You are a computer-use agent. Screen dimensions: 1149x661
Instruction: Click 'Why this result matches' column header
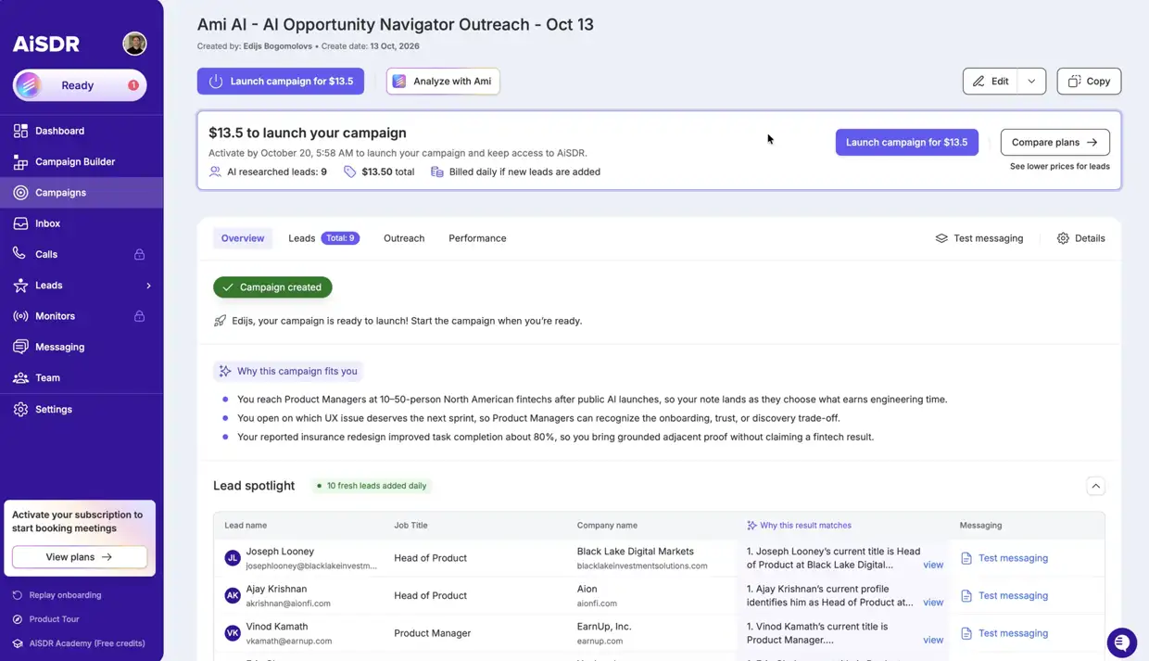[x=799, y=526]
